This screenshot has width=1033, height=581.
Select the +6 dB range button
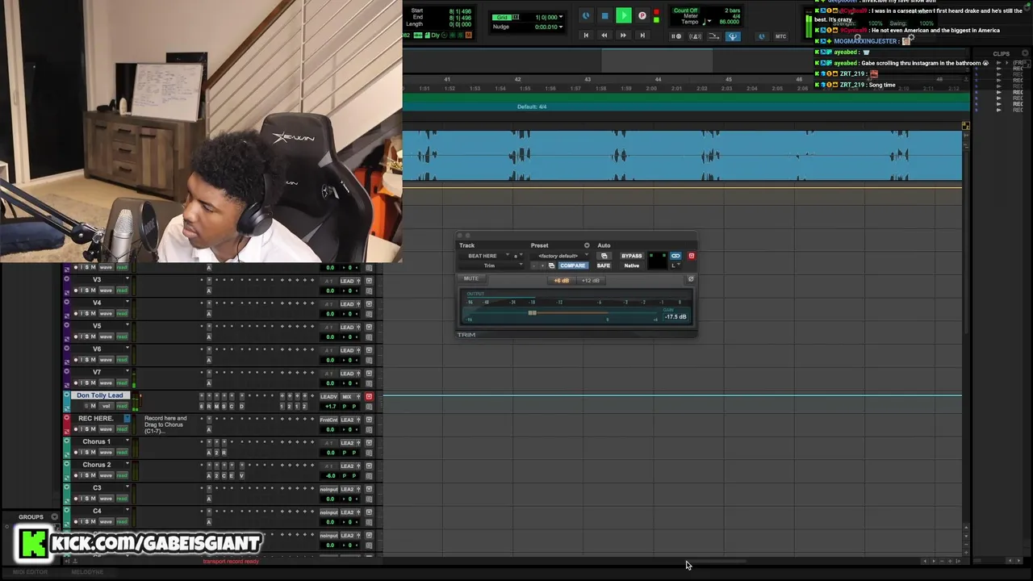coord(561,281)
